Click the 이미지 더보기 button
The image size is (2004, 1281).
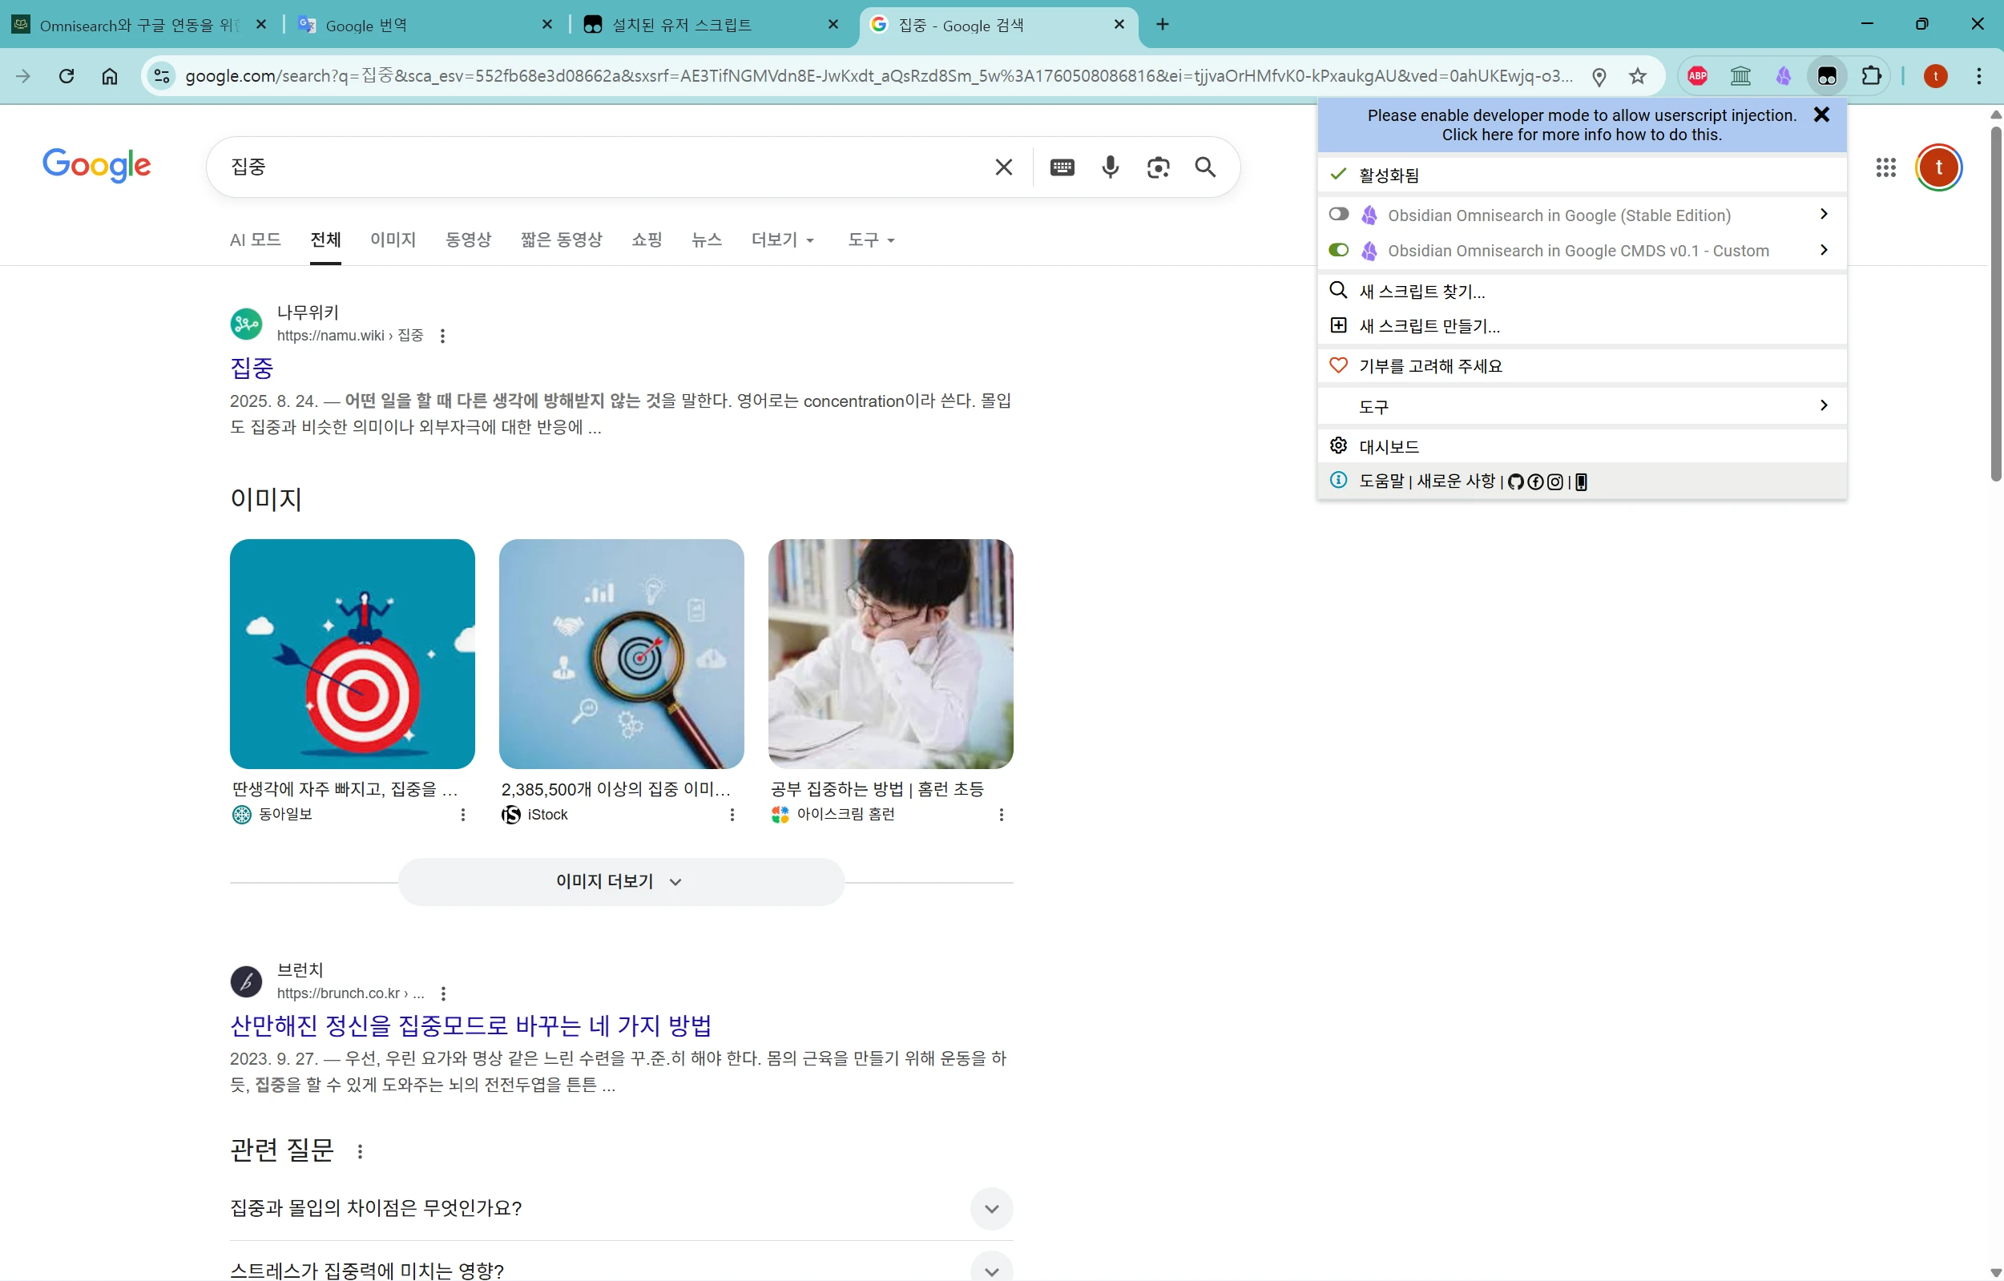pyautogui.click(x=620, y=881)
